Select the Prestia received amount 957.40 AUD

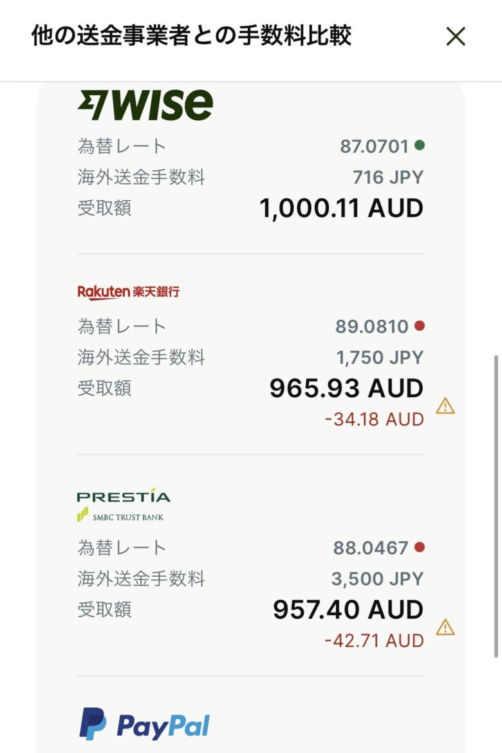pyautogui.click(x=348, y=609)
